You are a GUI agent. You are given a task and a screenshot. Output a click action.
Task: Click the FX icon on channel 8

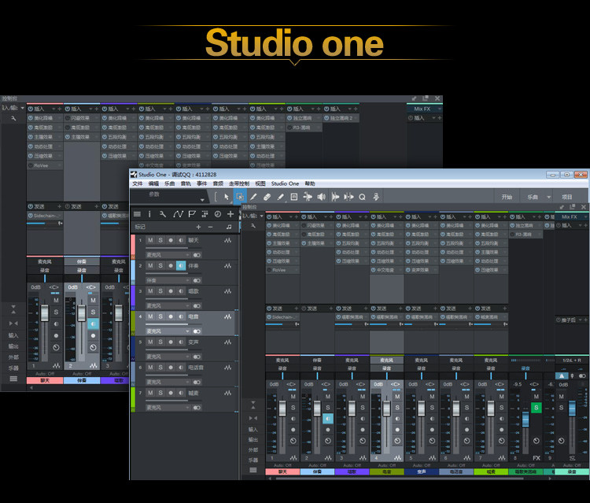click(x=537, y=458)
